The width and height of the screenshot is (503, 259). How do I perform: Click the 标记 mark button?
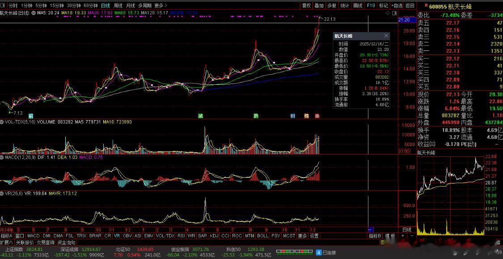[384, 5]
